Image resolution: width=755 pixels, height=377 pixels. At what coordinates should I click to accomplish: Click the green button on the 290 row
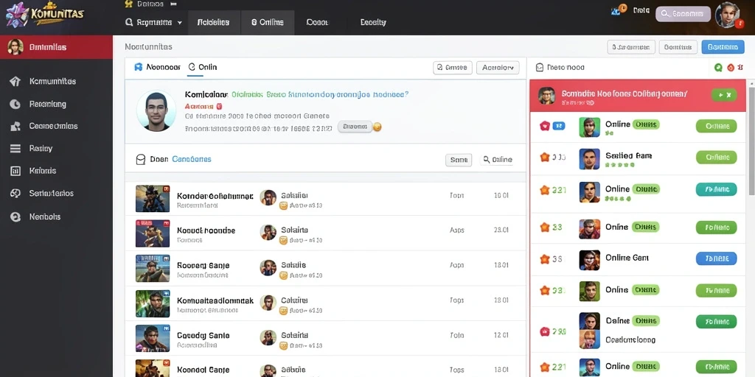(717, 322)
